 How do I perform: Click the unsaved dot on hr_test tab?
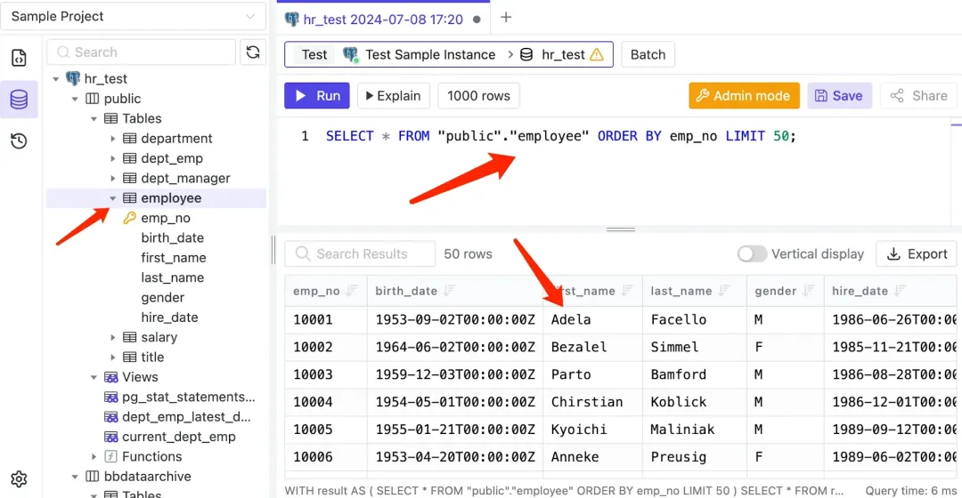(x=477, y=20)
